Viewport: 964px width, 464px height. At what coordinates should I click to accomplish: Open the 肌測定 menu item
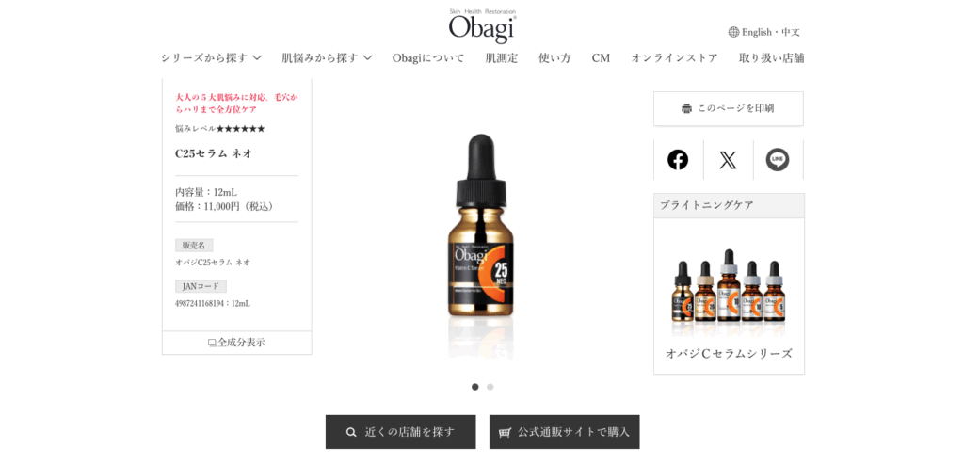502,57
